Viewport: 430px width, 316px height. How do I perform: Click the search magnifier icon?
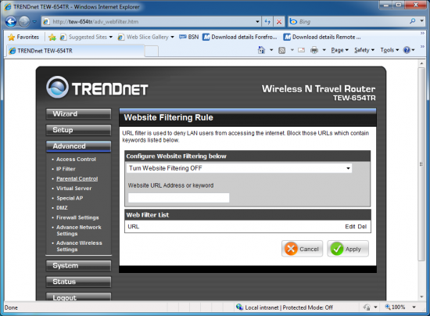tap(413, 21)
